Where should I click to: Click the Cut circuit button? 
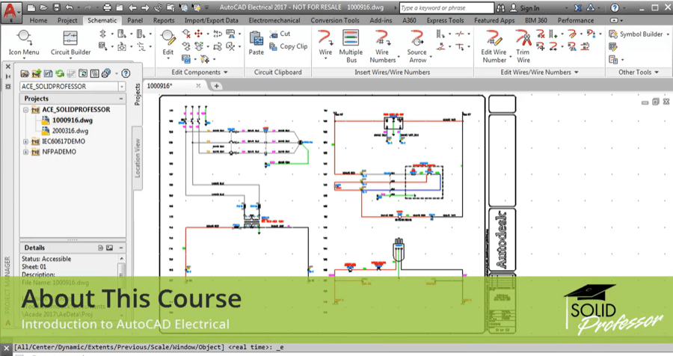click(280, 34)
